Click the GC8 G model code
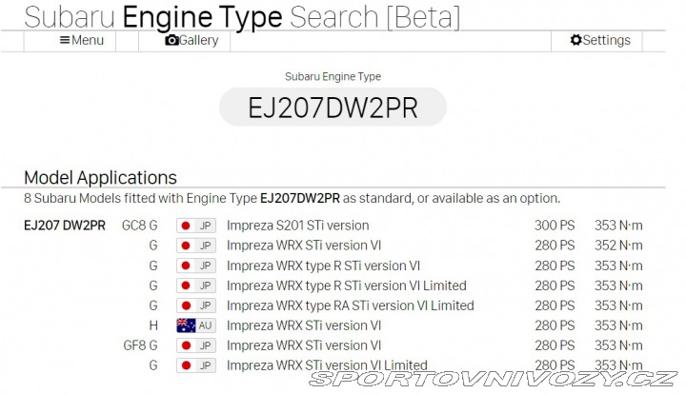686x394 pixels. pyautogui.click(x=139, y=226)
